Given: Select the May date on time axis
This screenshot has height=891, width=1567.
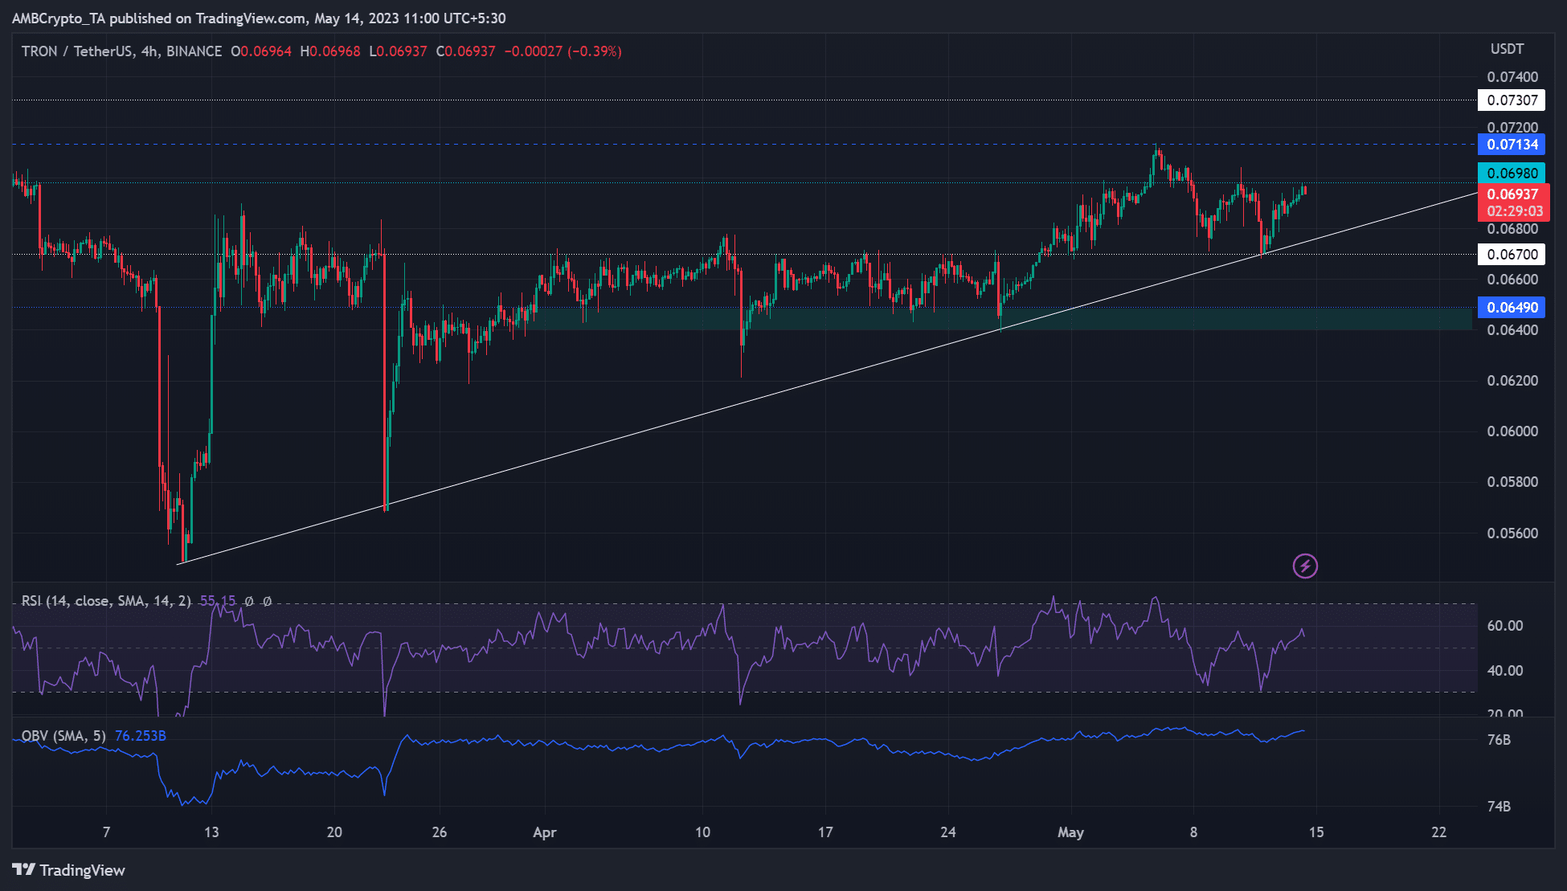Looking at the screenshot, I should coord(1070,832).
